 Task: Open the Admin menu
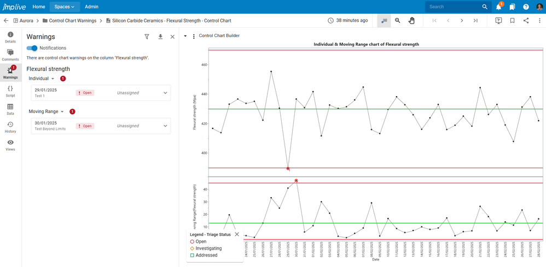[x=91, y=7]
